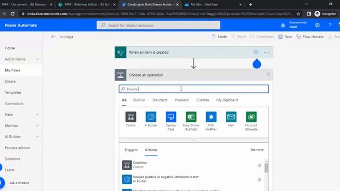
Task: Click the actions list scrollbar thumb
Action: pos(266,168)
